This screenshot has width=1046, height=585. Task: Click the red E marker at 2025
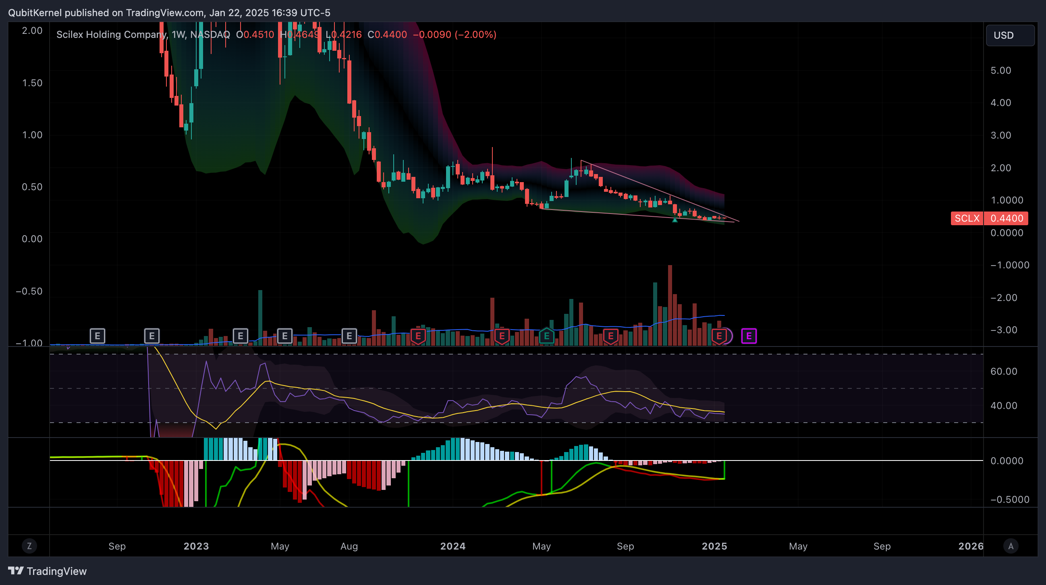click(719, 336)
